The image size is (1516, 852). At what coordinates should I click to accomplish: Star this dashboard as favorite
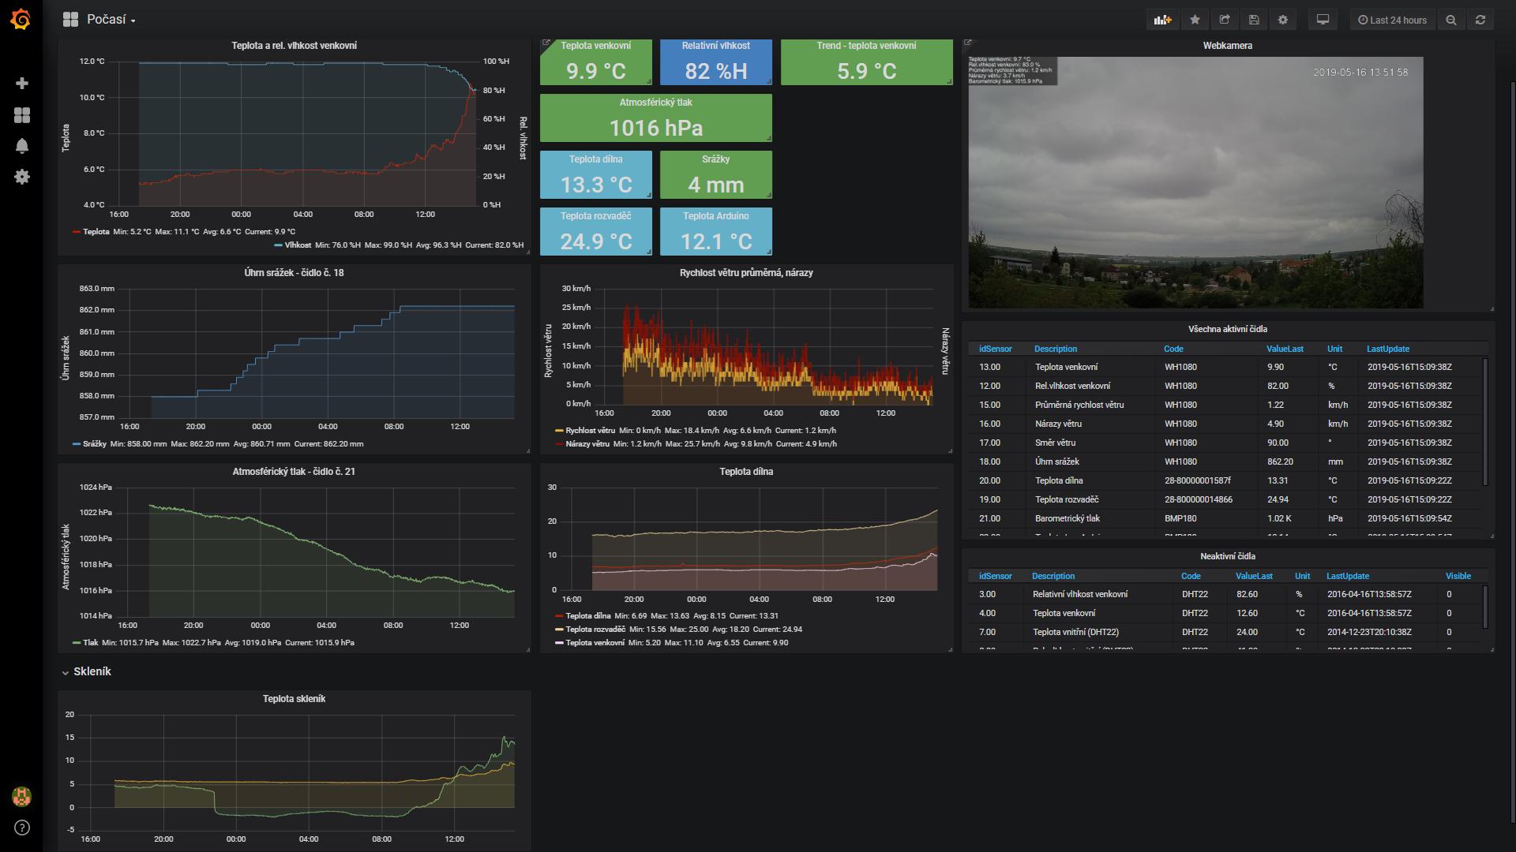pyautogui.click(x=1194, y=20)
